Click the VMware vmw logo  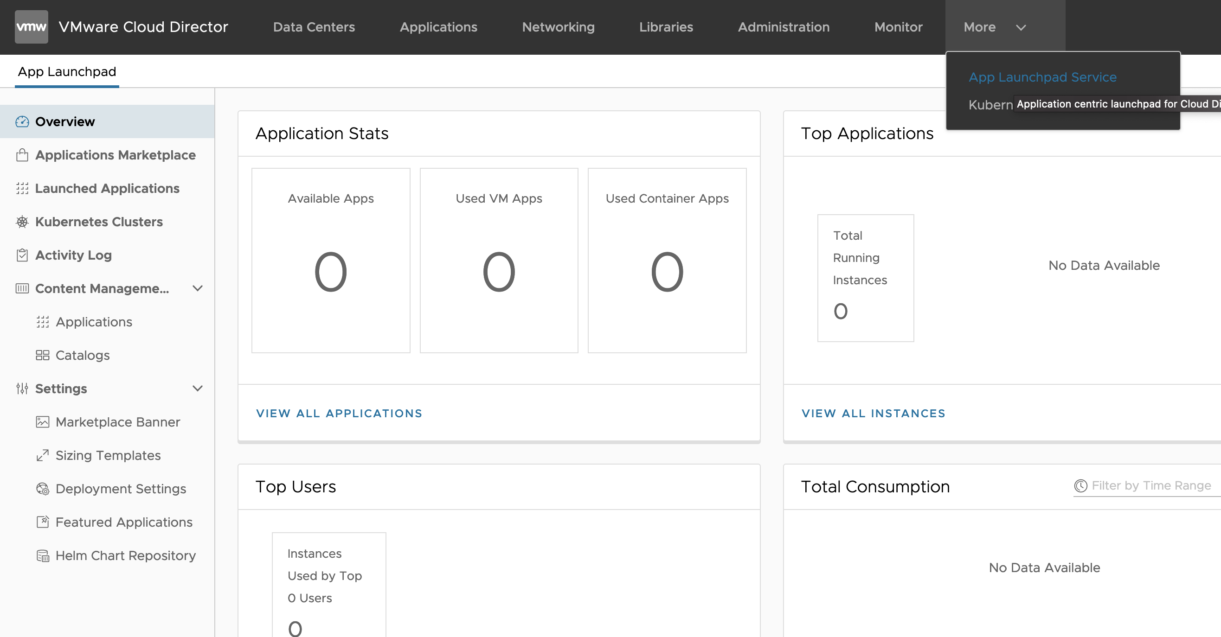pyautogui.click(x=31, y=27)
